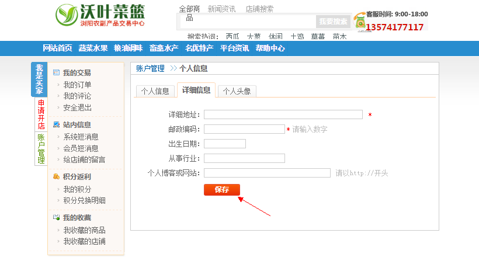Click the 安全退出 logout link

coord(77,107)
